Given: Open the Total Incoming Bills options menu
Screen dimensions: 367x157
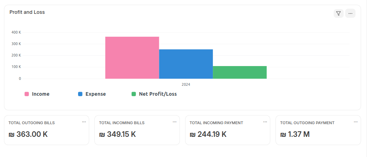Looking at the screenshot, I should click(175, 122).
